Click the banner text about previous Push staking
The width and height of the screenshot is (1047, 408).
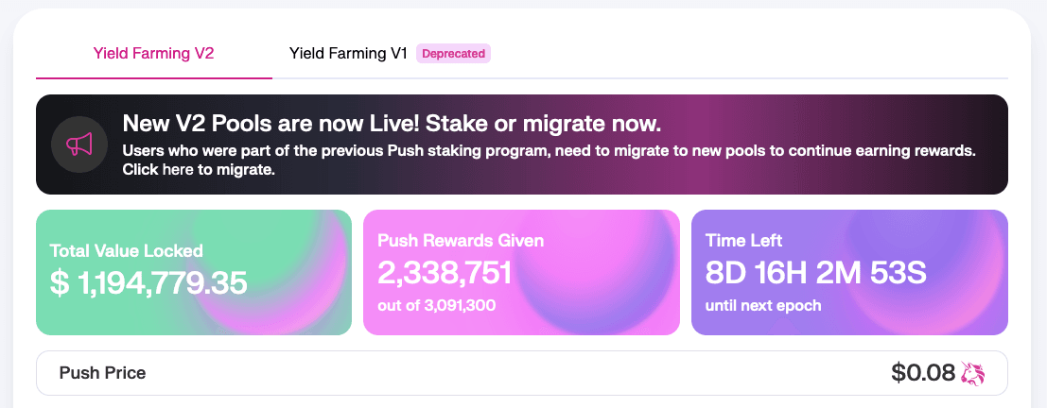(549, 151)
